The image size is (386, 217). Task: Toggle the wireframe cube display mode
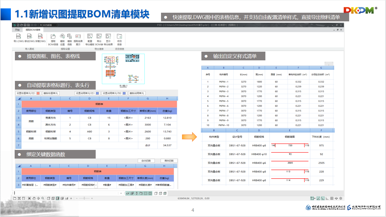[53, 198]
